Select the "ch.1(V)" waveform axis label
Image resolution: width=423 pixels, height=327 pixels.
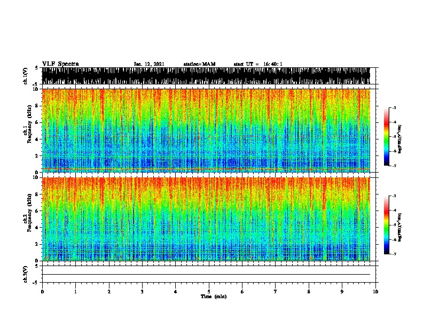(26, 76)
